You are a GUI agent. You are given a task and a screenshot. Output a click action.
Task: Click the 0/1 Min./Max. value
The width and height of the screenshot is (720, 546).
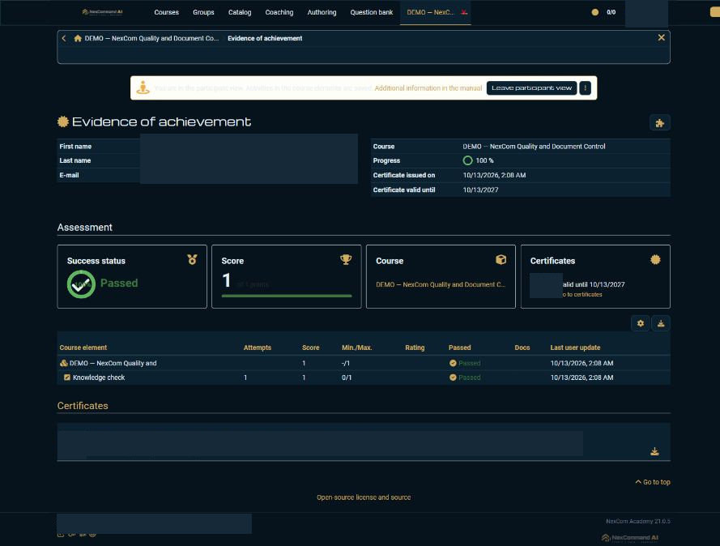click(347, 378)
